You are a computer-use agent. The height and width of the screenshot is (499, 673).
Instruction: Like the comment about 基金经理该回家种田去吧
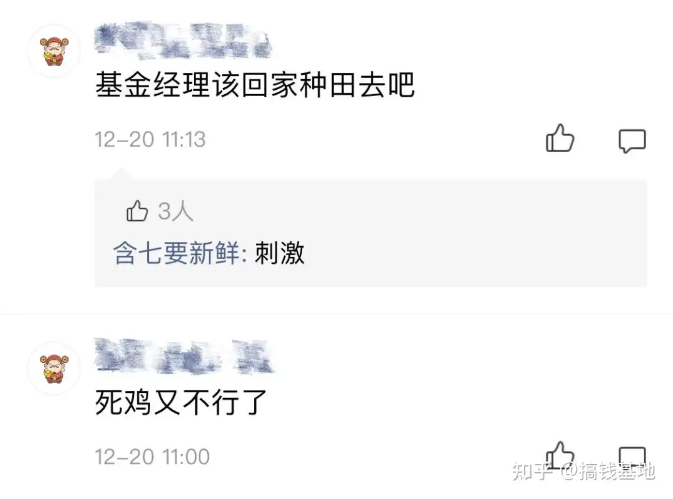coord(560,138)
